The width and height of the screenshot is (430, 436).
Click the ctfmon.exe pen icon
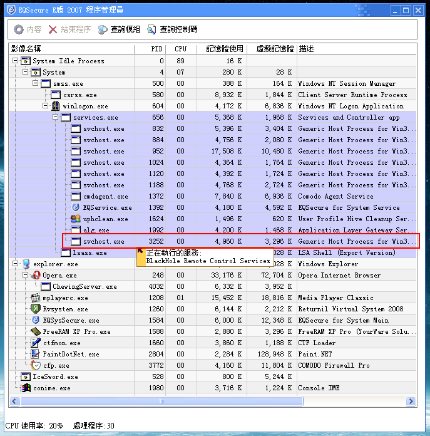pyautogui.click(x=36, y=343)
